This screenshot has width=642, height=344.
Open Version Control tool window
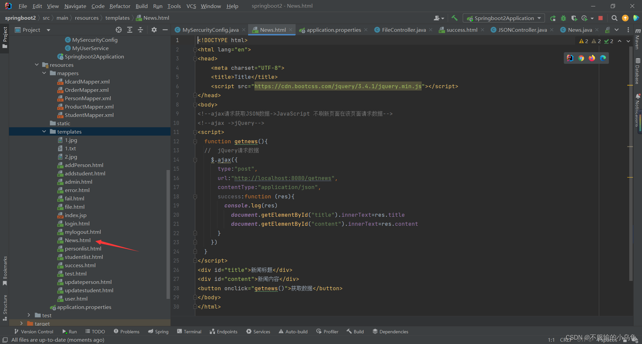click(x=34, y=332)
